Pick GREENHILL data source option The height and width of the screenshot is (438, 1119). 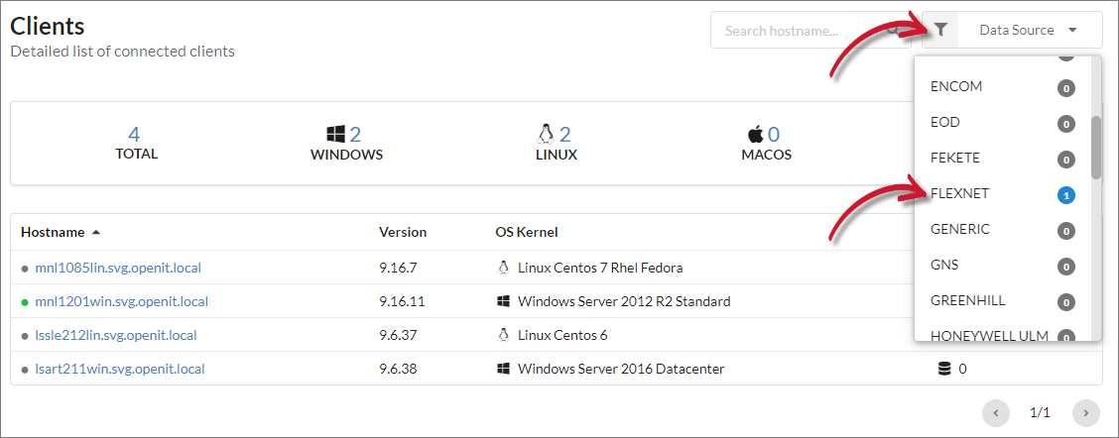pos(967,300)
